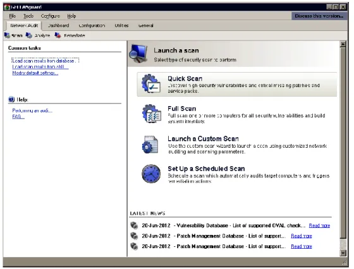
Task: Click the Full Scan checklist icon
Action: pyautogui.click(x=152, y=114)
